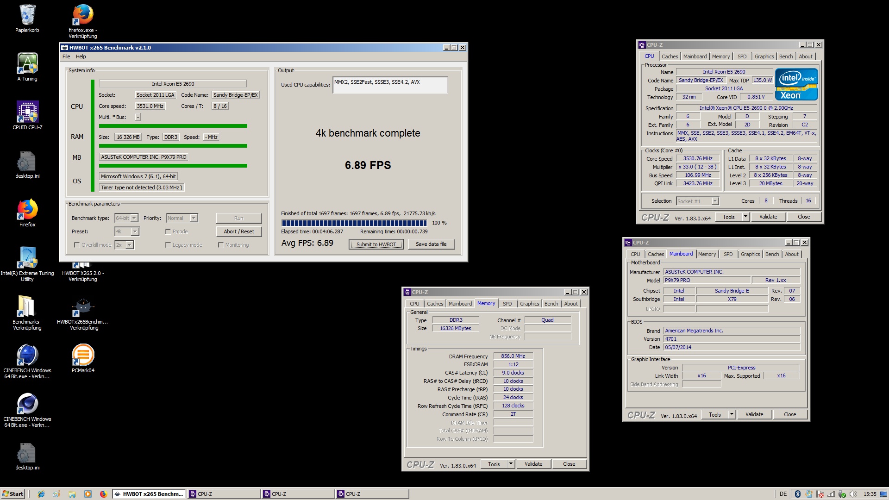This screenshot has width=889, height=500.
Task: Open the HWBOT X265 2.0 shortcut
Action: pos(83,272)
